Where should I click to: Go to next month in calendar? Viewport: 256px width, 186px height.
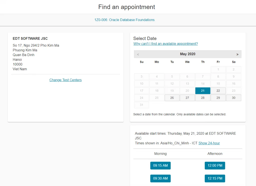click(237, 54)
